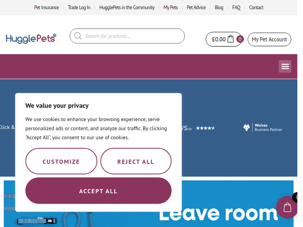Open Customize cookie preferences
This screenshot has height=227, width=303.
coord(61,161)
